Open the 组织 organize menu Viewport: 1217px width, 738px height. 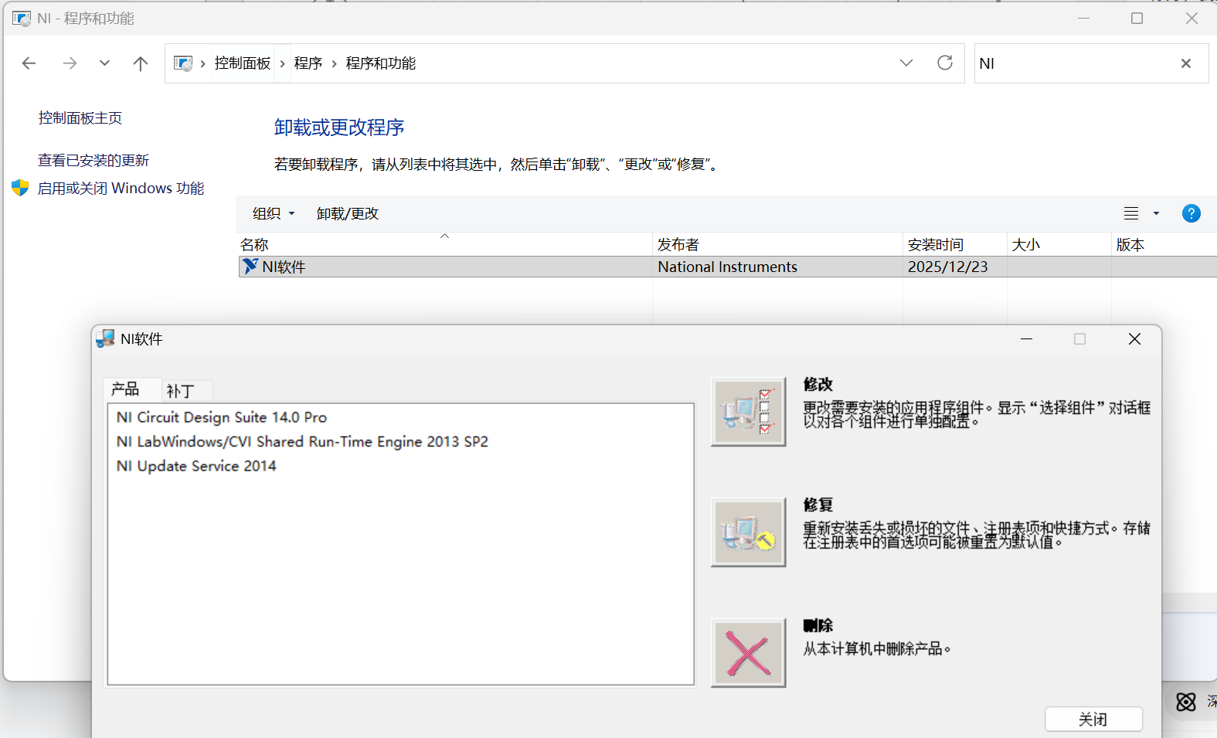point(274,213)
